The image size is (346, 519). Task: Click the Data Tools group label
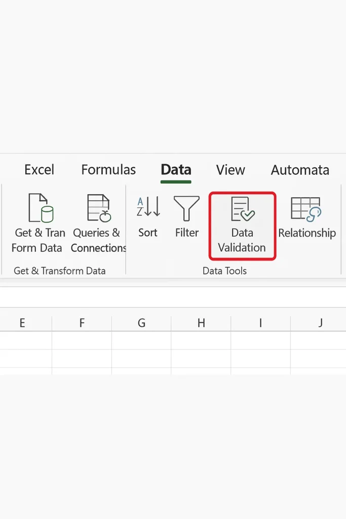point(224,271)
